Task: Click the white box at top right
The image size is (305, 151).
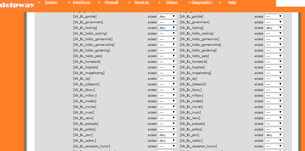Action: 290,3
